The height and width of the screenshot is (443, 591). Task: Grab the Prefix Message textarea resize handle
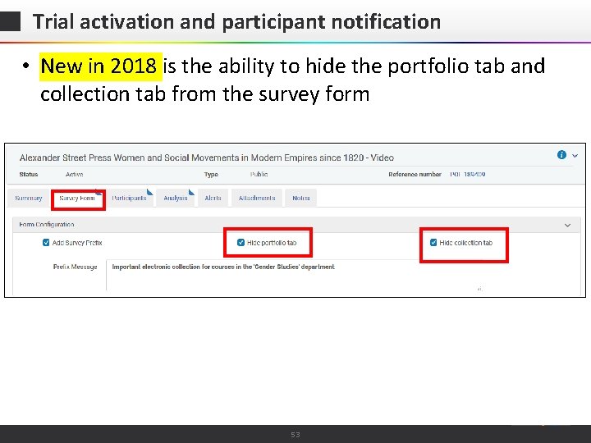coord(480,289)
